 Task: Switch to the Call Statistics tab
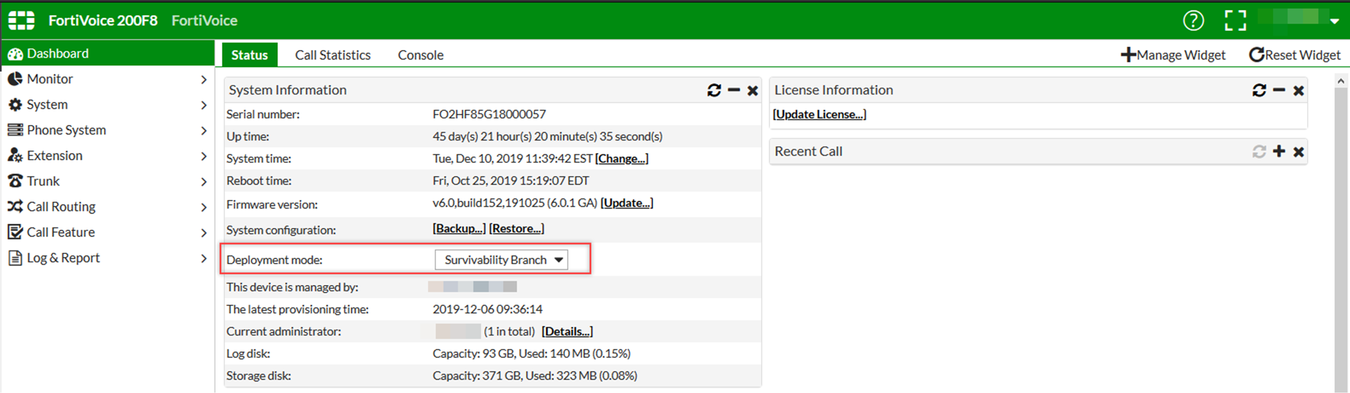click(333, 54)
